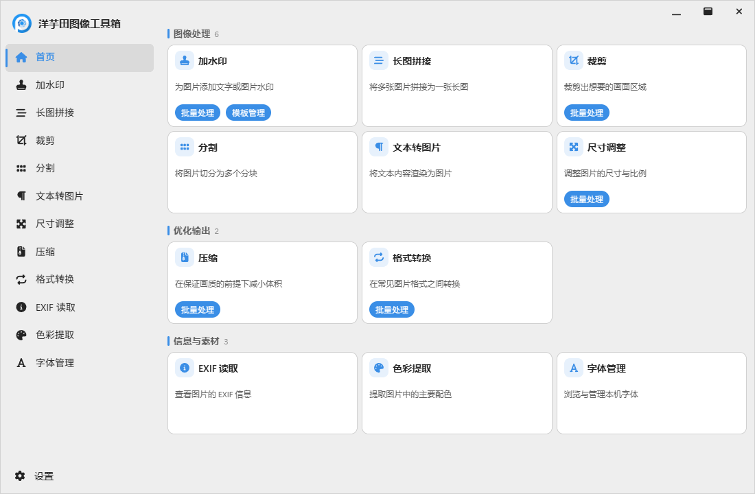755x494 pixels.
Task: Open 文本转图片 sidebar entry
Action: [x=80, y=196]
